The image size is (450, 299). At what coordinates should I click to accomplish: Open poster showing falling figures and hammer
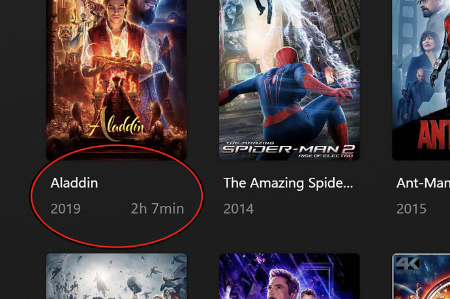[x=117, y=276]
